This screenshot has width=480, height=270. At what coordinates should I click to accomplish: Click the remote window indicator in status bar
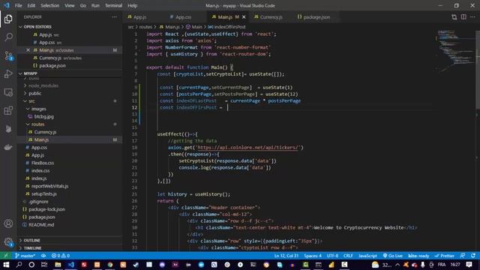[6, 256]
